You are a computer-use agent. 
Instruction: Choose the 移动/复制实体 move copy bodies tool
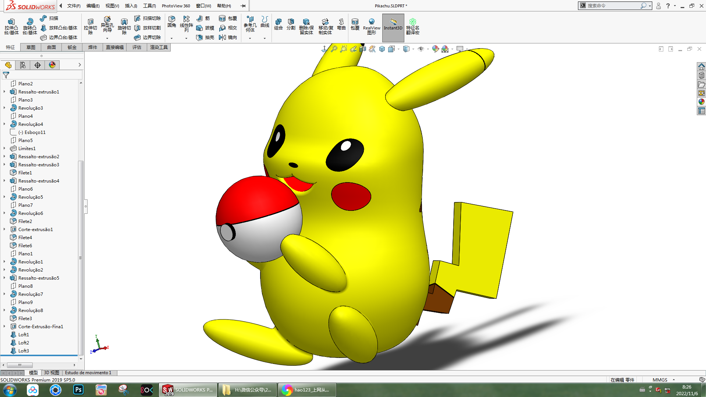(x=326, y=26)
